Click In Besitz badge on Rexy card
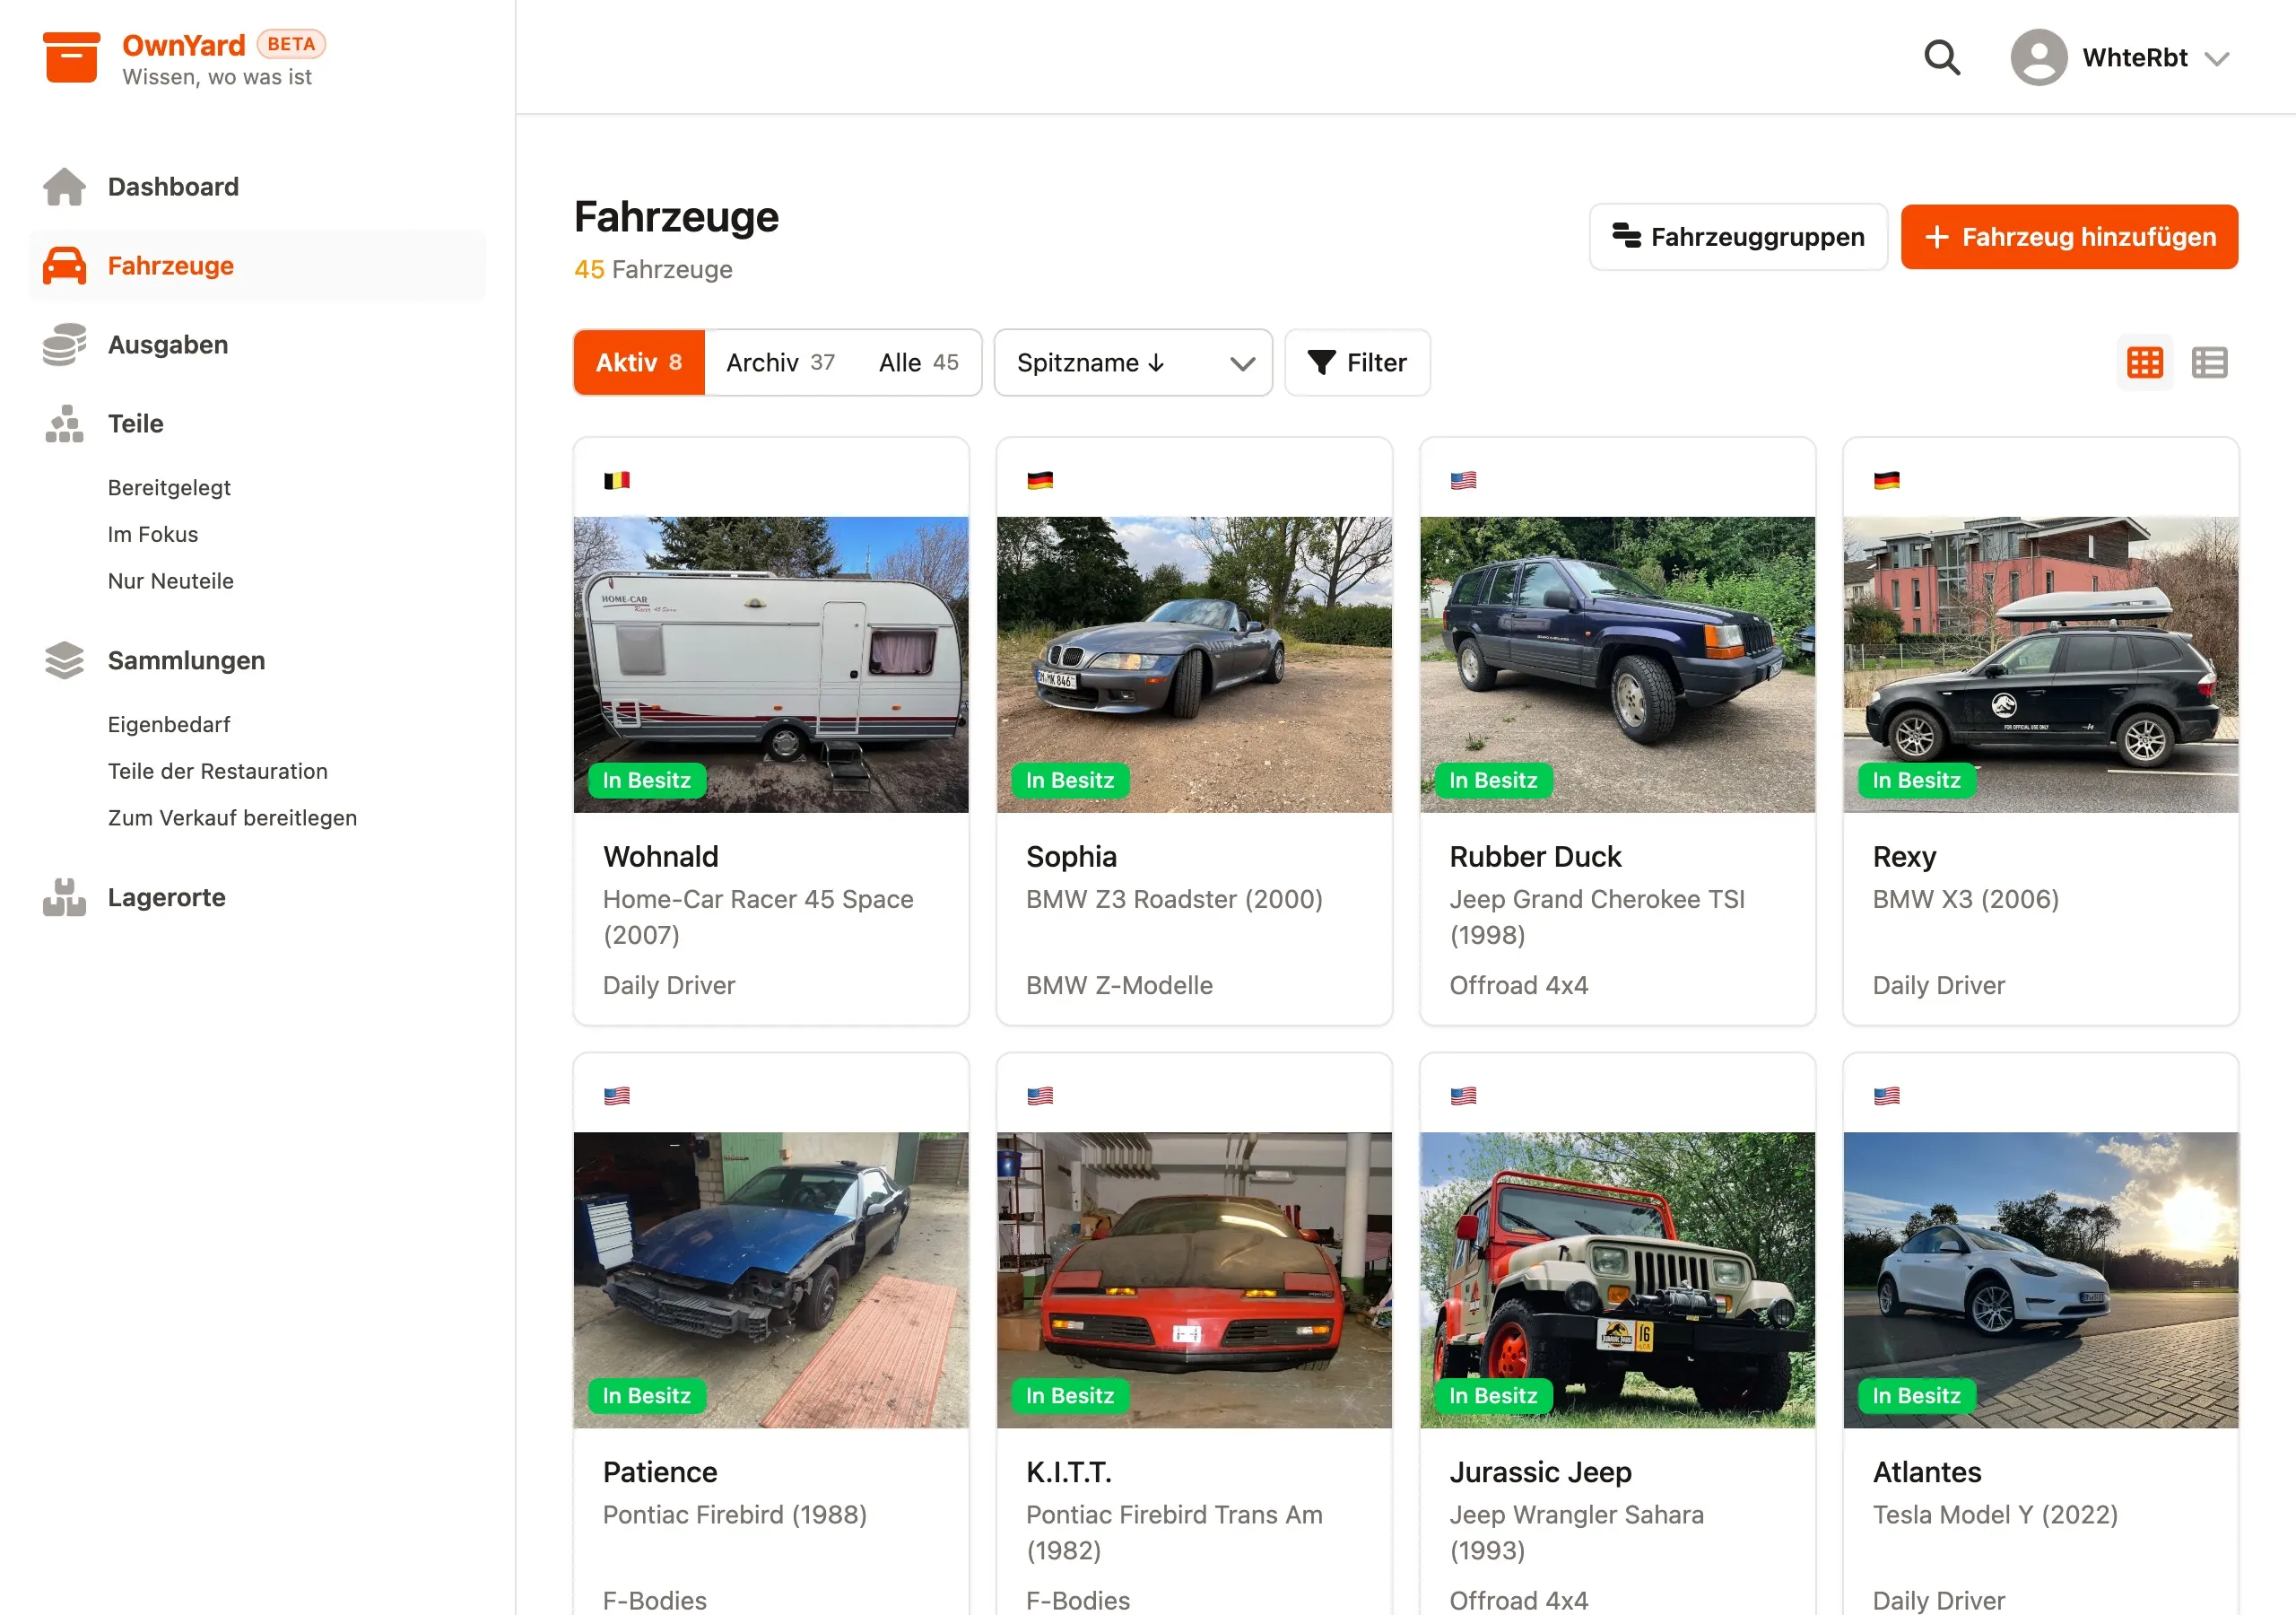The image size is (2296, 1615). [x=1916, y=780]
